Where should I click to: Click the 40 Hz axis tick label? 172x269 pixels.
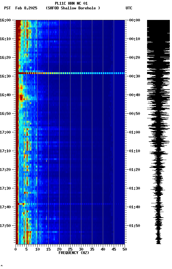click(x=103, y=250)
